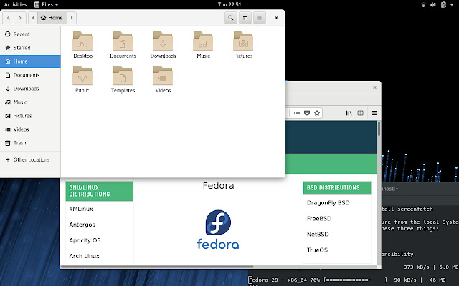This screenshot has height=286, width=459.
Task: Click the NetBSD link
Action: point(318,234)
